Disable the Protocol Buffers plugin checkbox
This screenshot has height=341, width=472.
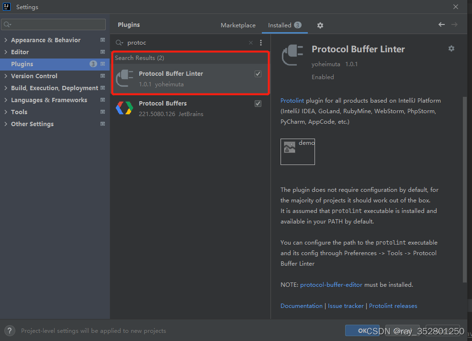(x=258, y=104)
